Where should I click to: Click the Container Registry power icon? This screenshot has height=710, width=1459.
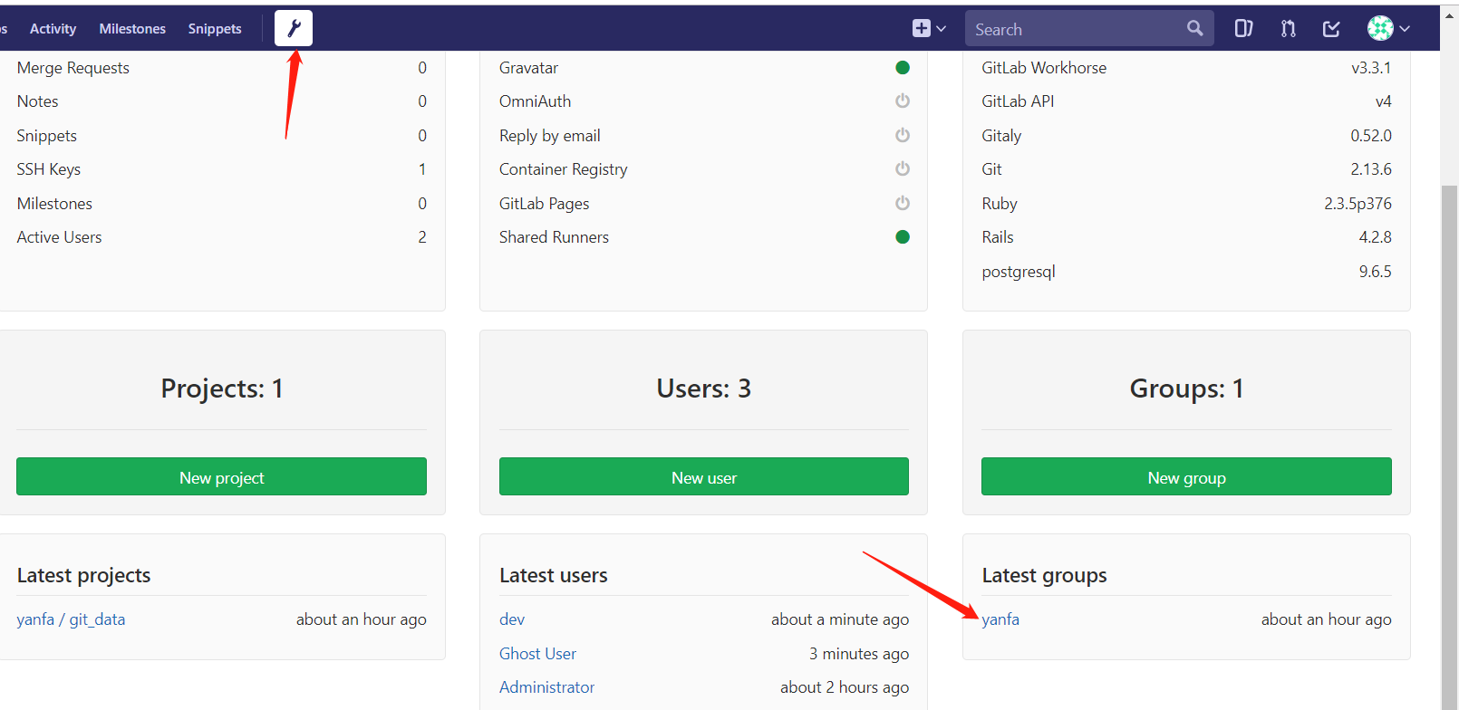point(903,168)
